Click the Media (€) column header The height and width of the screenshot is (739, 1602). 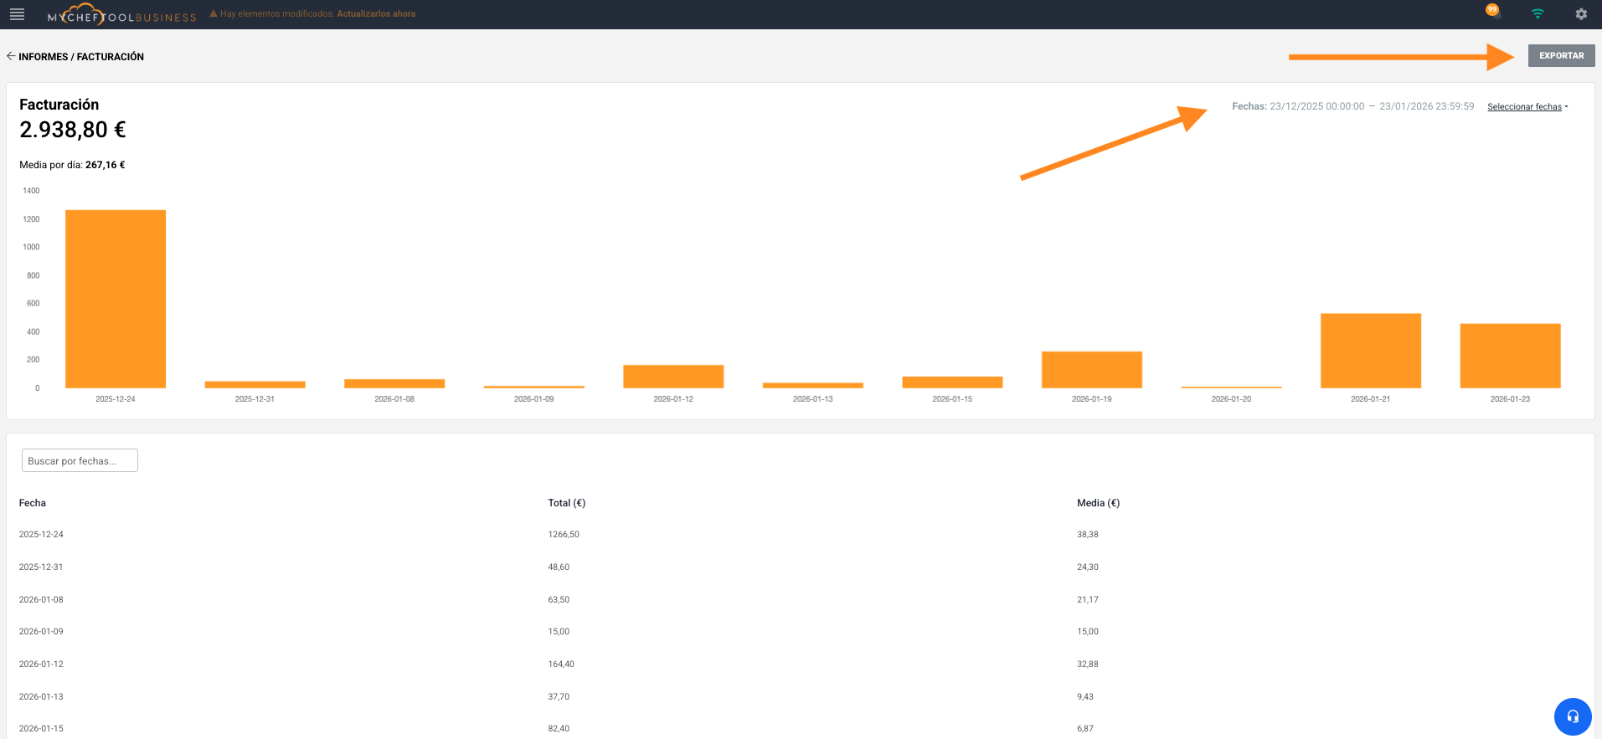click(1098, 503)
